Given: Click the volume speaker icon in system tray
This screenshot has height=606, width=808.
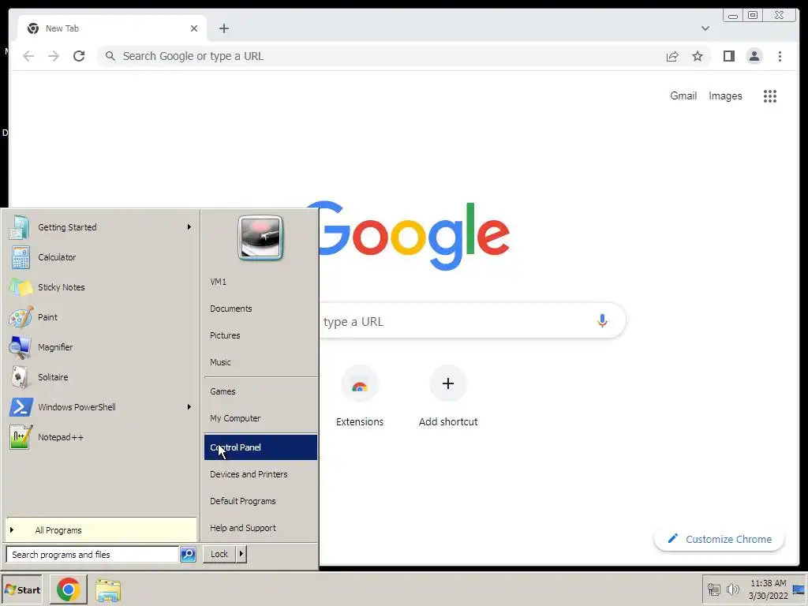Looking at the screenshot, I should tap(732, 589).
